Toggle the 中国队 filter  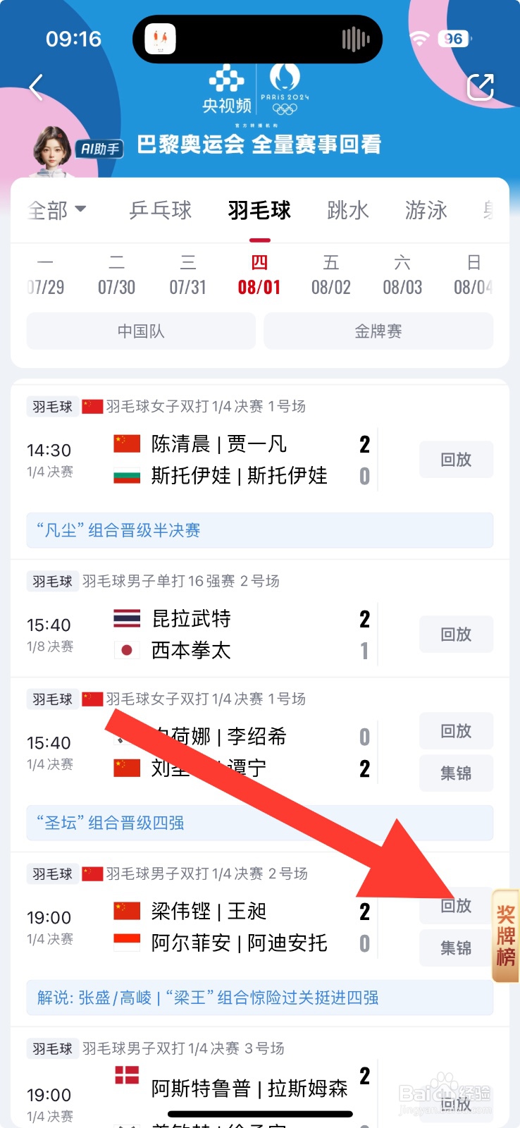[x=141, y=331]
